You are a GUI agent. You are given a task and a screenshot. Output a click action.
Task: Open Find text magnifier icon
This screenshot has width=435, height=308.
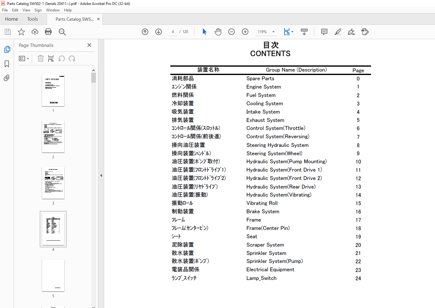point(62,32)
